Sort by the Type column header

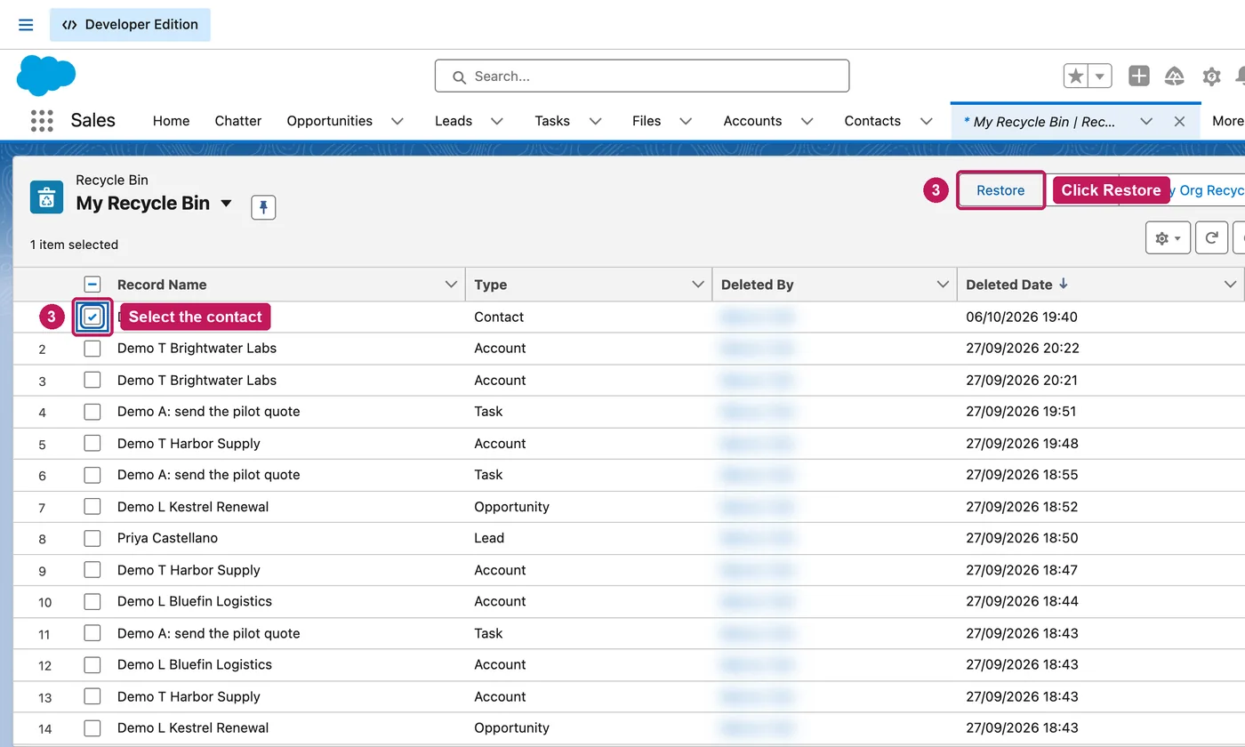click(x=491, y=285)
